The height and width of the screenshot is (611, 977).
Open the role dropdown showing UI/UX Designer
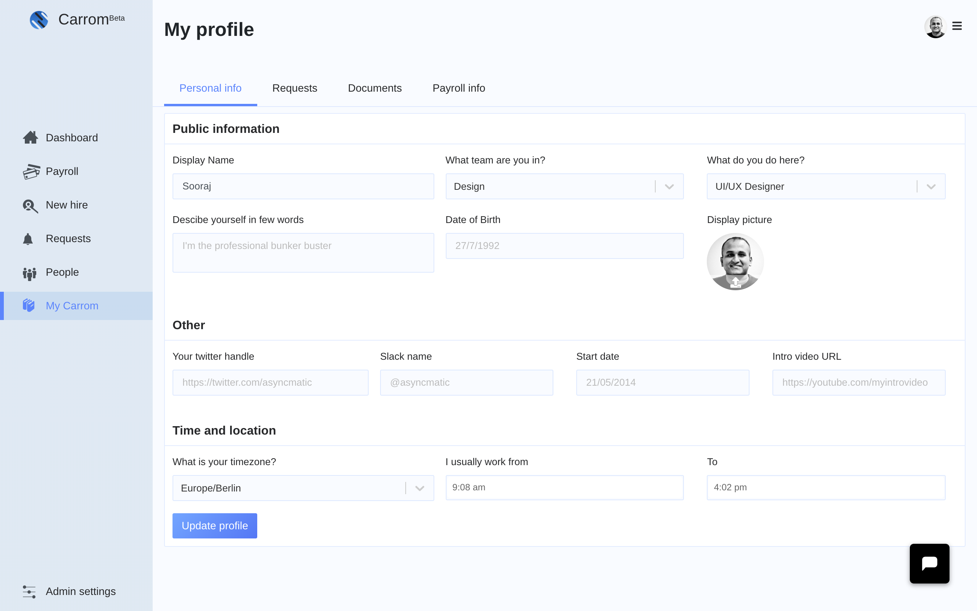click(x=931, y=187)
